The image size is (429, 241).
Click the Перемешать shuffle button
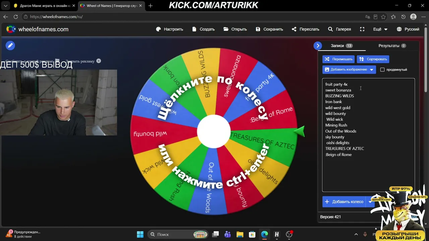click(x=339, y=59)
